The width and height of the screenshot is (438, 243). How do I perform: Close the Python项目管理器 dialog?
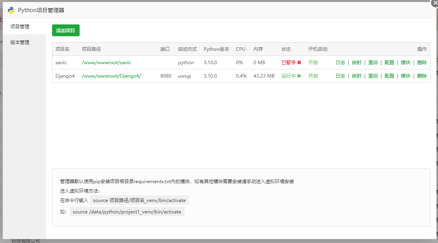coord(435,3)
